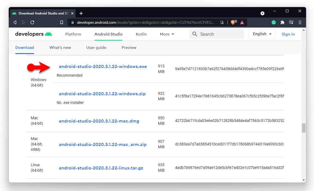
Task: Download android-studio-2020.3.1.22-windows.exe
Action: 103,67
